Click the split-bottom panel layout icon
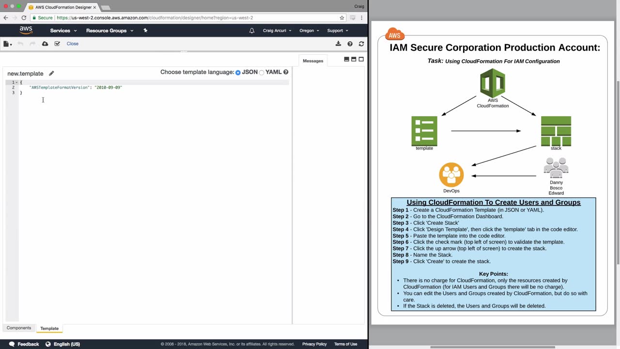Image resolution: width=620 pixels, height=349 pixels. click(346, 59)
